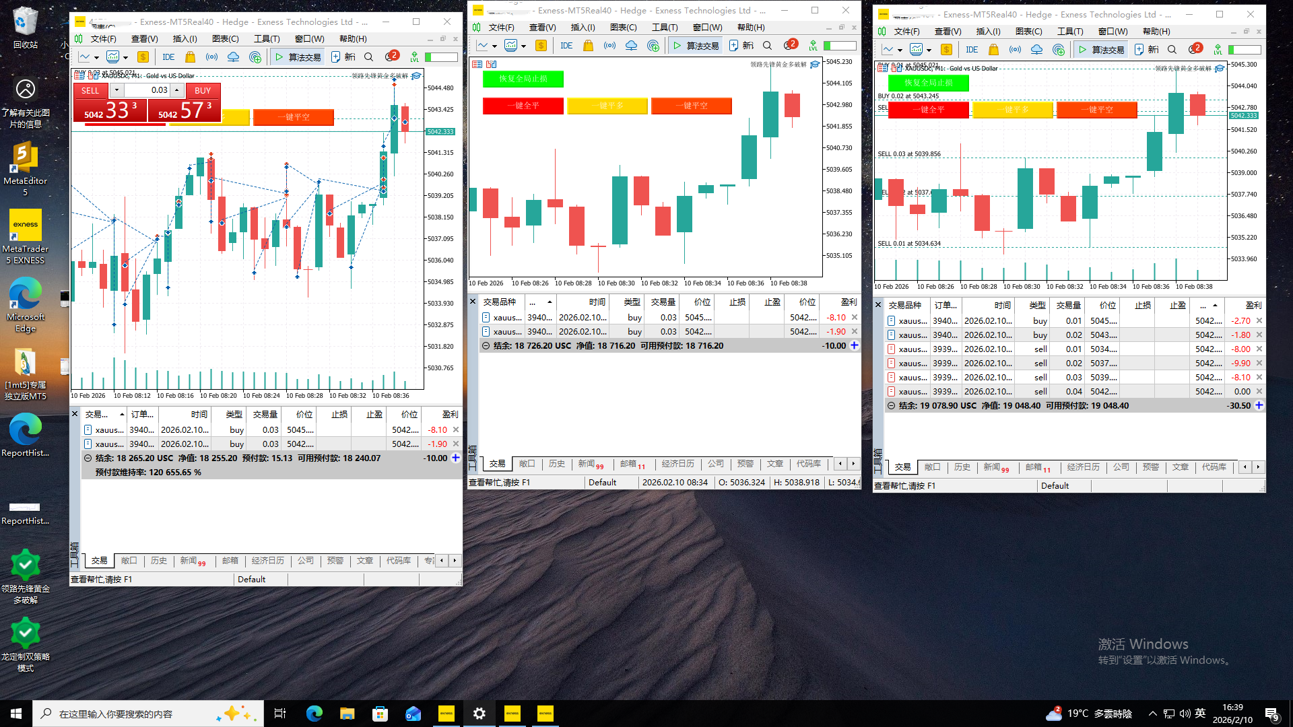Open Market shopping bag in right MT5 window

994,50
